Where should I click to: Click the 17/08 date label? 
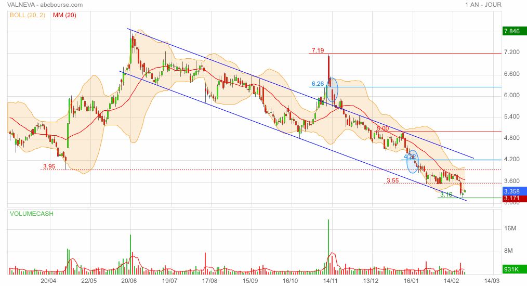pyautogui.click(x=209, y=281)
